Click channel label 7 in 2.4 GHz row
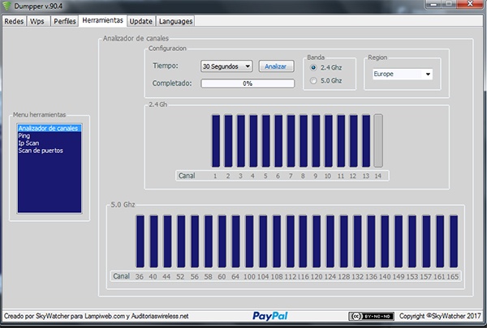The height and width of the screenshot is (328, 487). (291, 176)
